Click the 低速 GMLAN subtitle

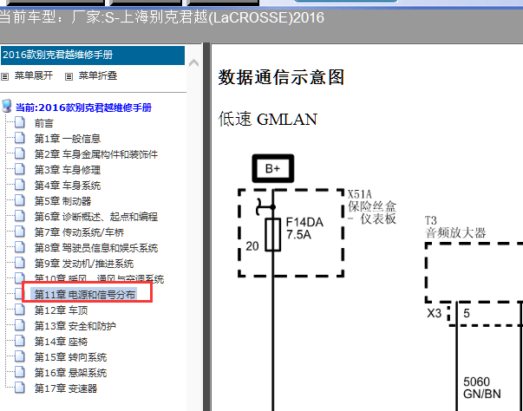tap(267, 119)
